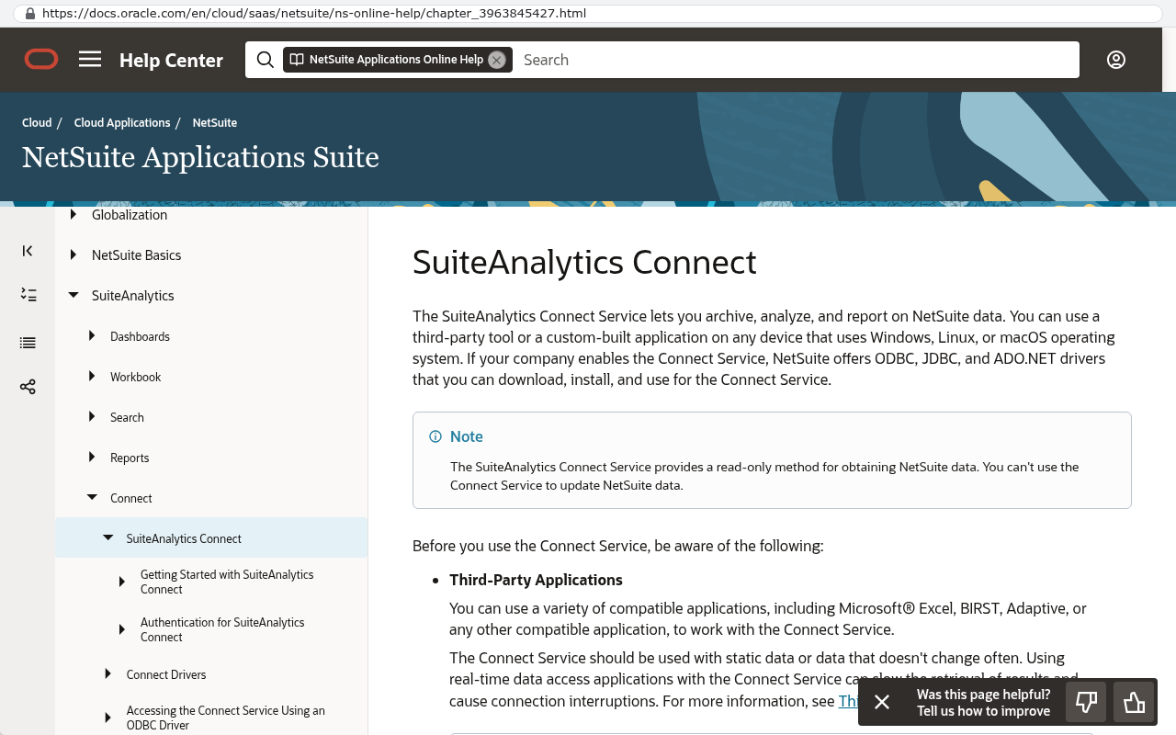This screenshot has height=735, width=1176.
Task: Open Authentication for SuiteAnalytics Connect topic
Action: click(222, 629)
